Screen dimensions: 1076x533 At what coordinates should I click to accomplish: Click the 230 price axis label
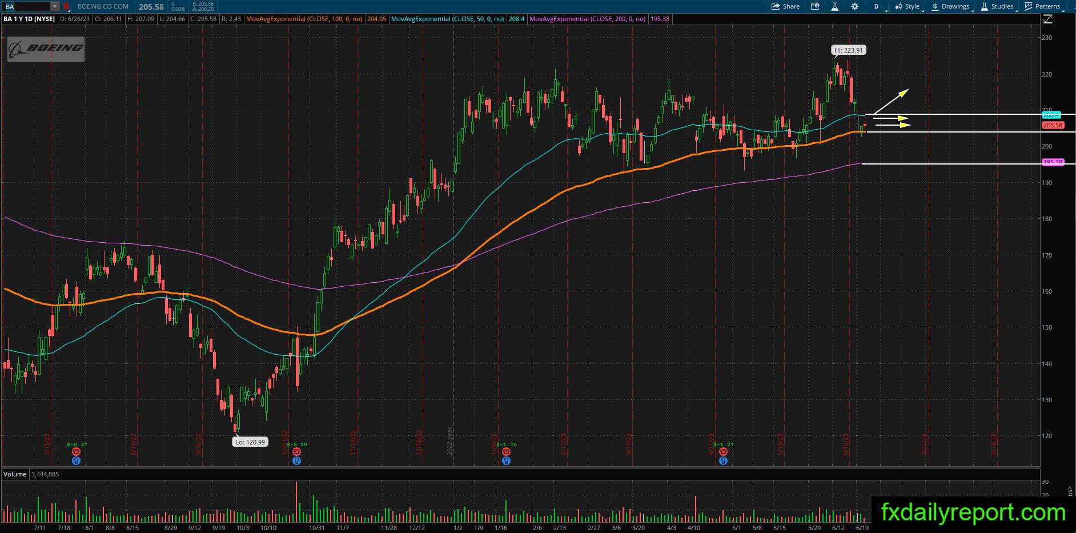(1047, 38)
